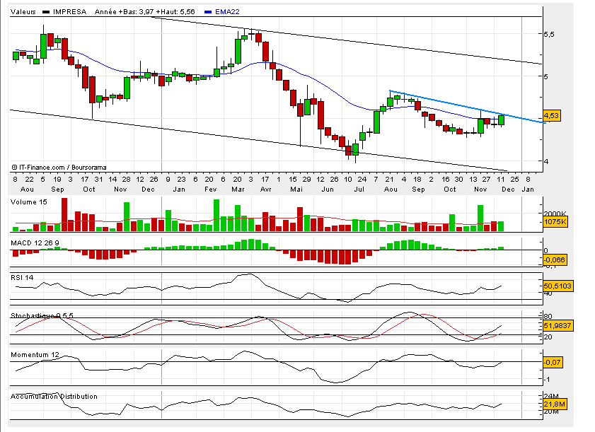Image resolution: width=595 pixels, height=432 pixels.
Task: Click the 24M accumulation axis label
Action: pyautogui.click(x=550, y=397)
